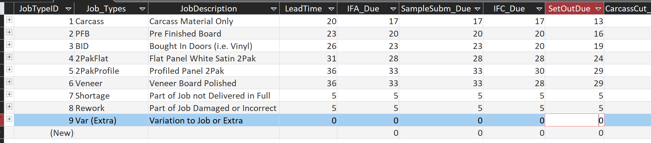Open the SampleSubm_Due filter dropdown arrow

477,9
